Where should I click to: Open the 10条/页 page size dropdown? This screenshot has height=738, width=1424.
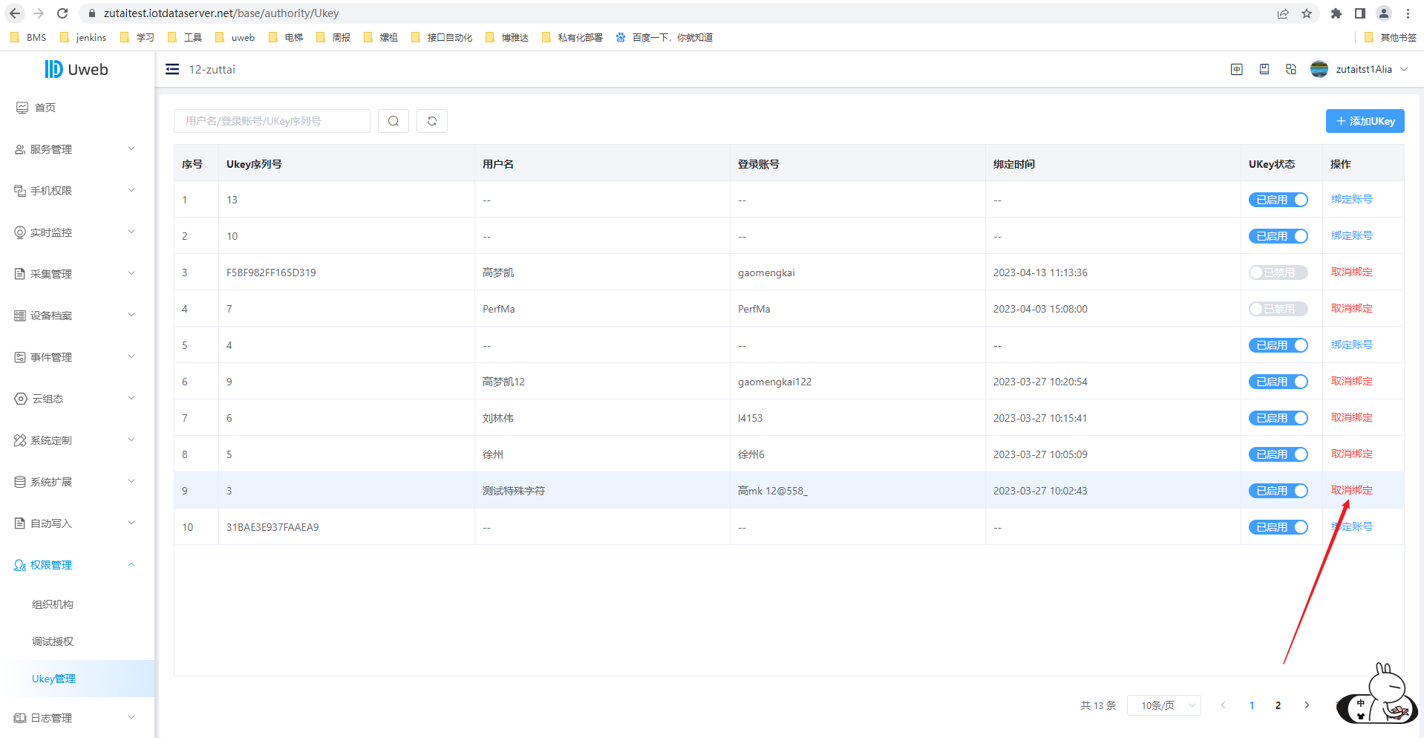point(1164,705)
